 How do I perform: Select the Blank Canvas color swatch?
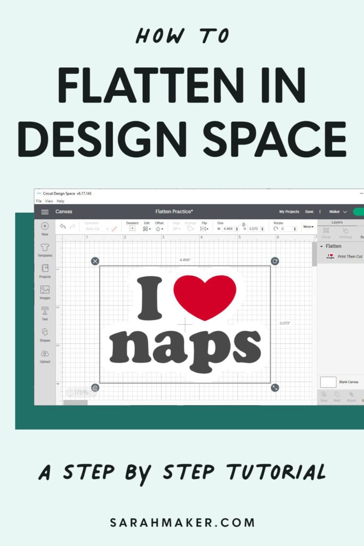pos(328,382)
